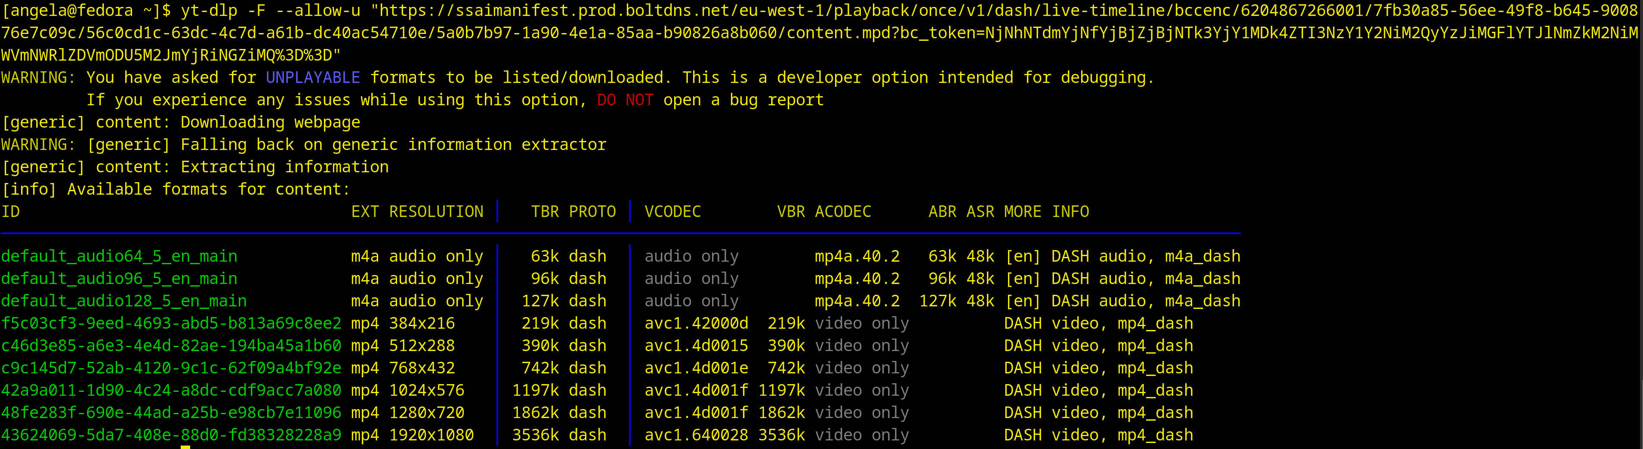Click the format ID starting with 43624069
Viewport: 1643px width, 449px height.
click(171, 434)
